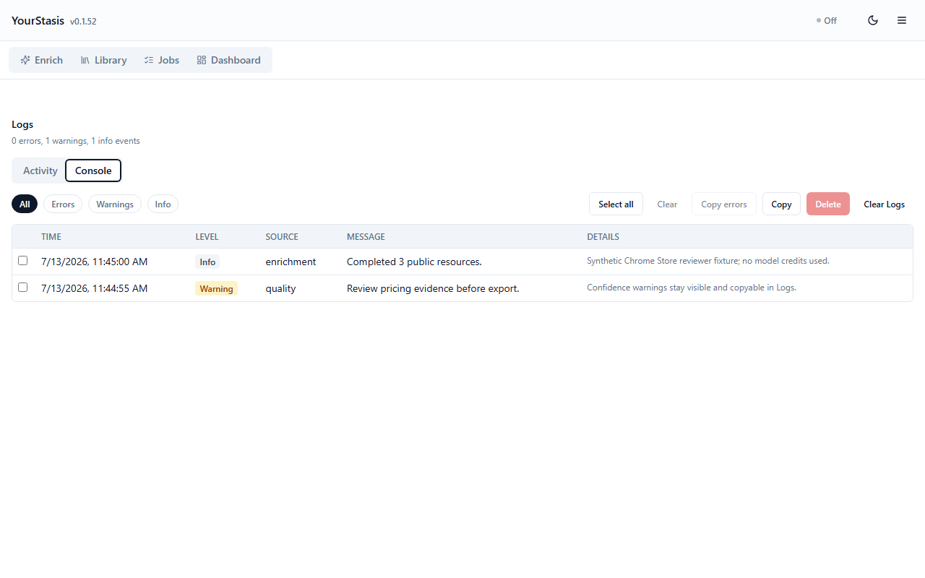
Task: Filter logs by Errors
Action: 63,204
